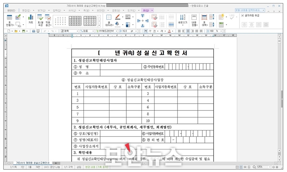287x172 pixels.
Task: Open the paragraph style 제목 dropdown
Action: click(x=70, y=31)
